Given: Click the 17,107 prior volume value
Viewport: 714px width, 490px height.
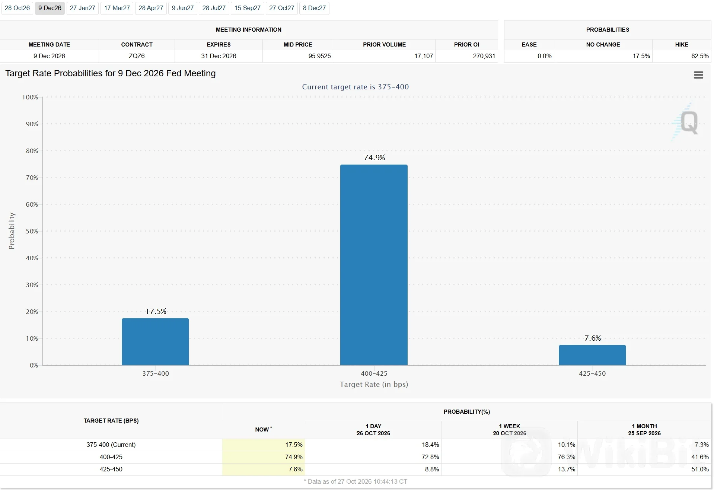Looking at the screenshot, I should [x=424, y=56].
